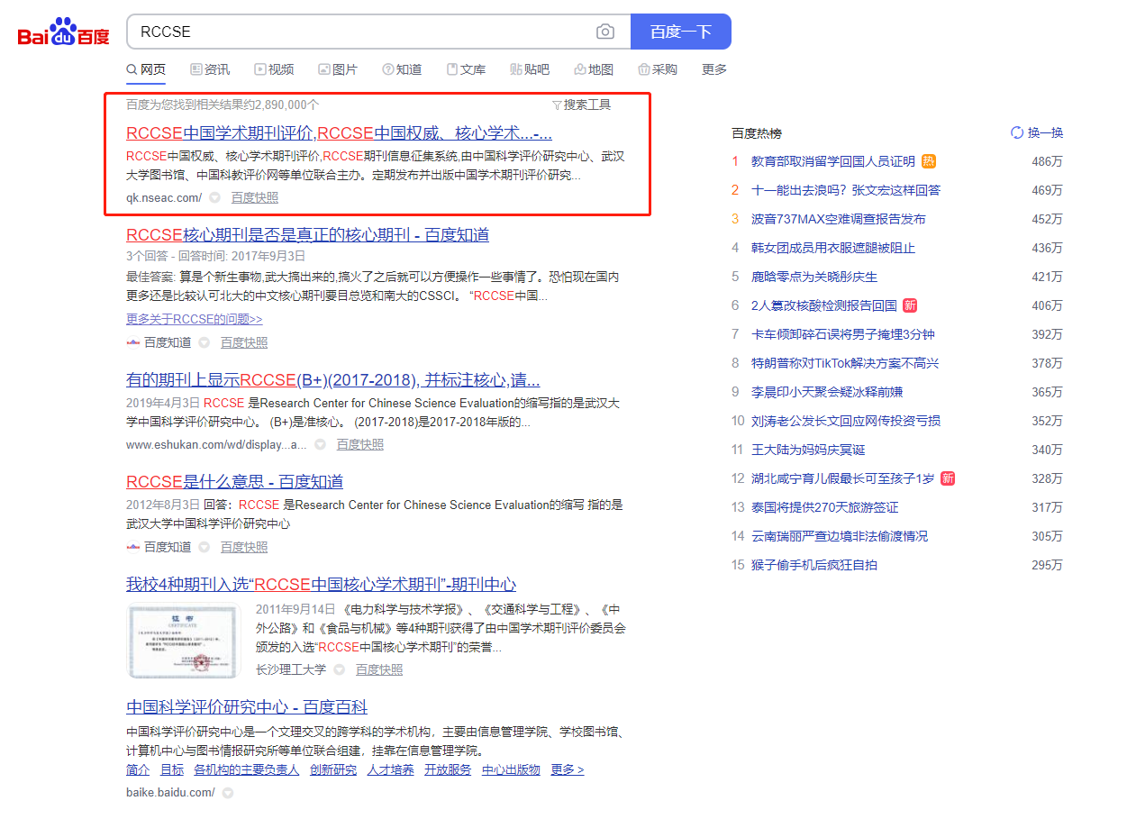1127x819 pixels.
Task: Switch to the 知道 tab
Action: pos(402,69)
